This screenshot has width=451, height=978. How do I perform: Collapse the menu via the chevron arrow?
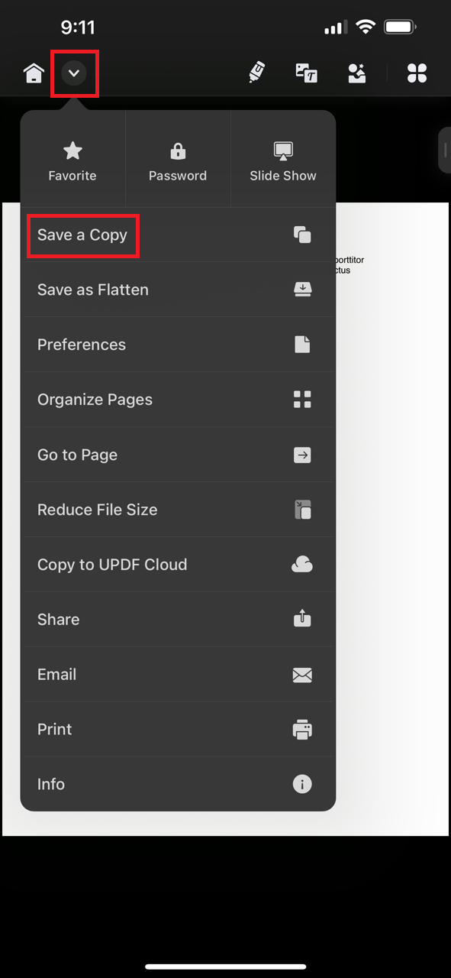click(x=74, y=73)
